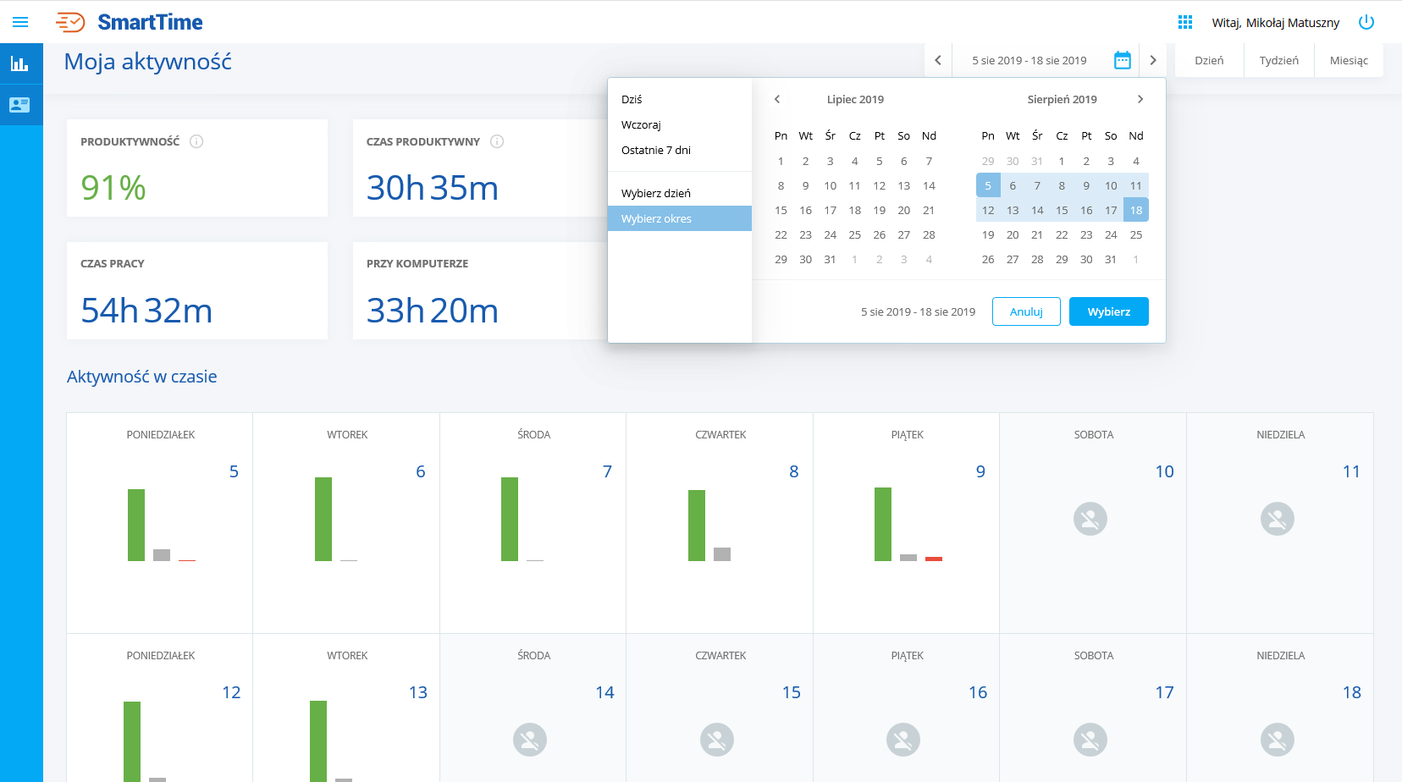Screen dimensions: 1402x782
Task: Open the apps grid icon
Action: click(1184, 22)
